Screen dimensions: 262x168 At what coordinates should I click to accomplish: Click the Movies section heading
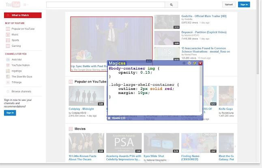coord(80,129)
